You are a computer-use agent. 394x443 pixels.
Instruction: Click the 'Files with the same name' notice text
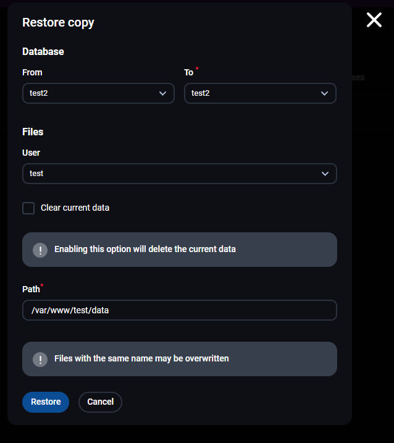[x=141, y=359]
